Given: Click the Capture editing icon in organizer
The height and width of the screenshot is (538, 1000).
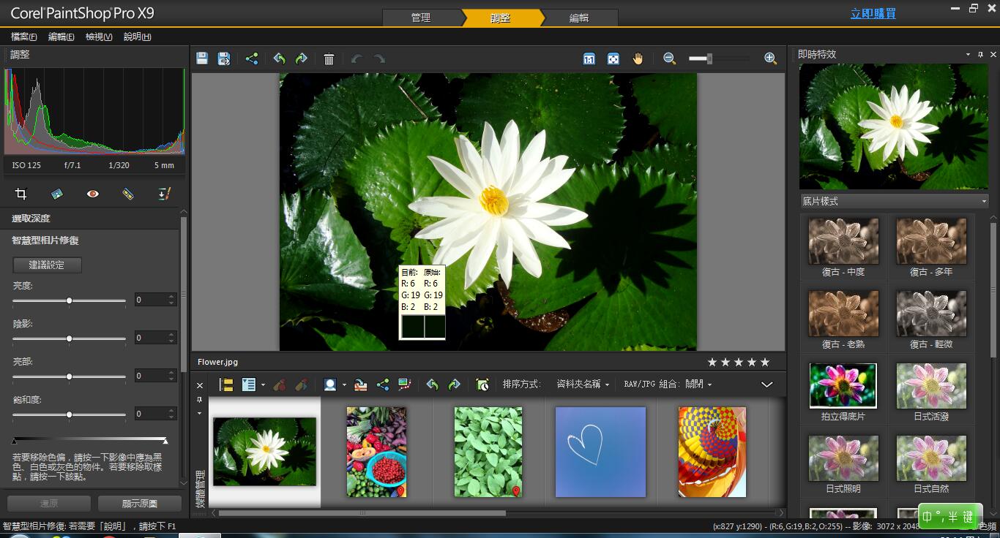Looking at the screenshot, I should tap(279, 384).
